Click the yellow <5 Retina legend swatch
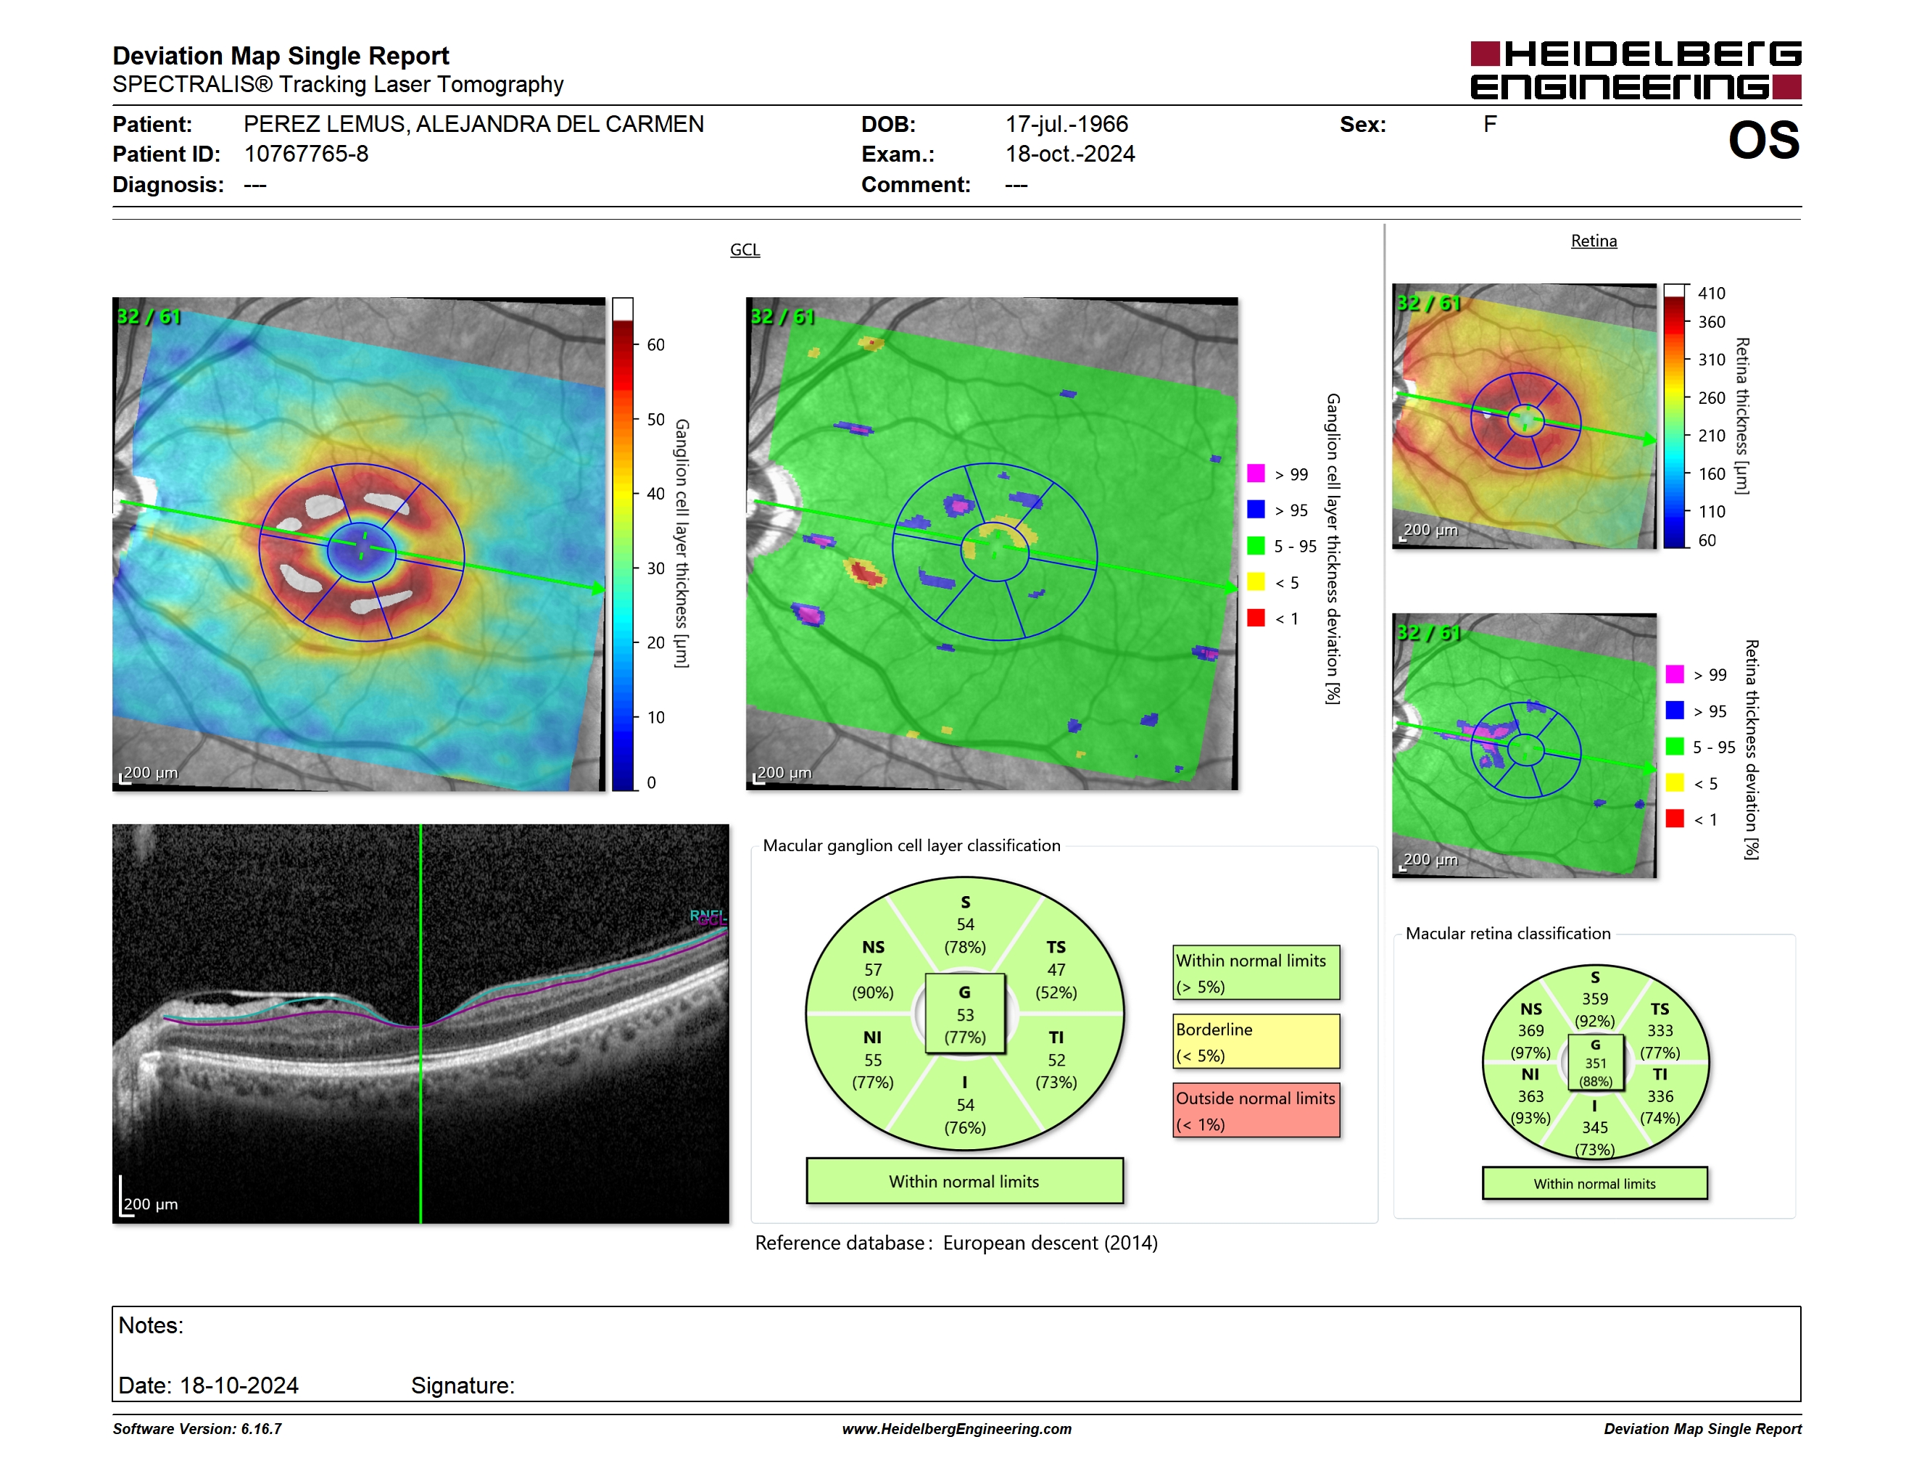Screen dimensions: 1914x1479 1675,783
